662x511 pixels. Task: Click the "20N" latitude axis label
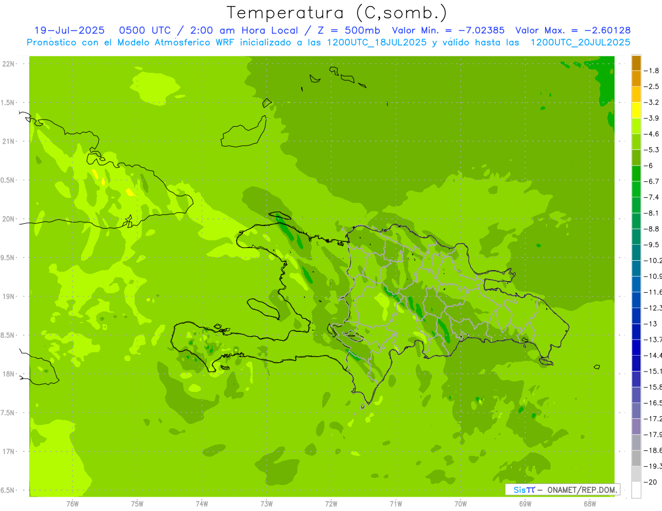pyautogui.click(x=9, y=219)
